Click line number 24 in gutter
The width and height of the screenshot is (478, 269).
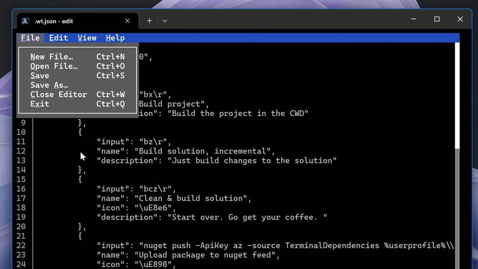pos(21,264)
